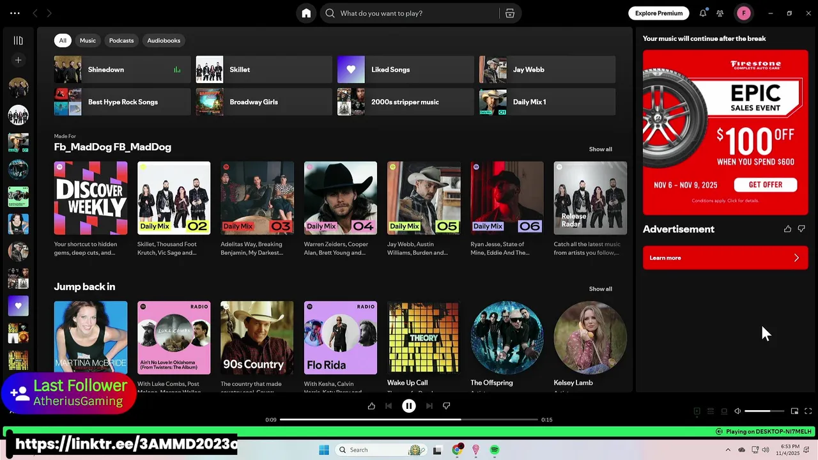Show all in Jump back in

click(x=600, y=289)
